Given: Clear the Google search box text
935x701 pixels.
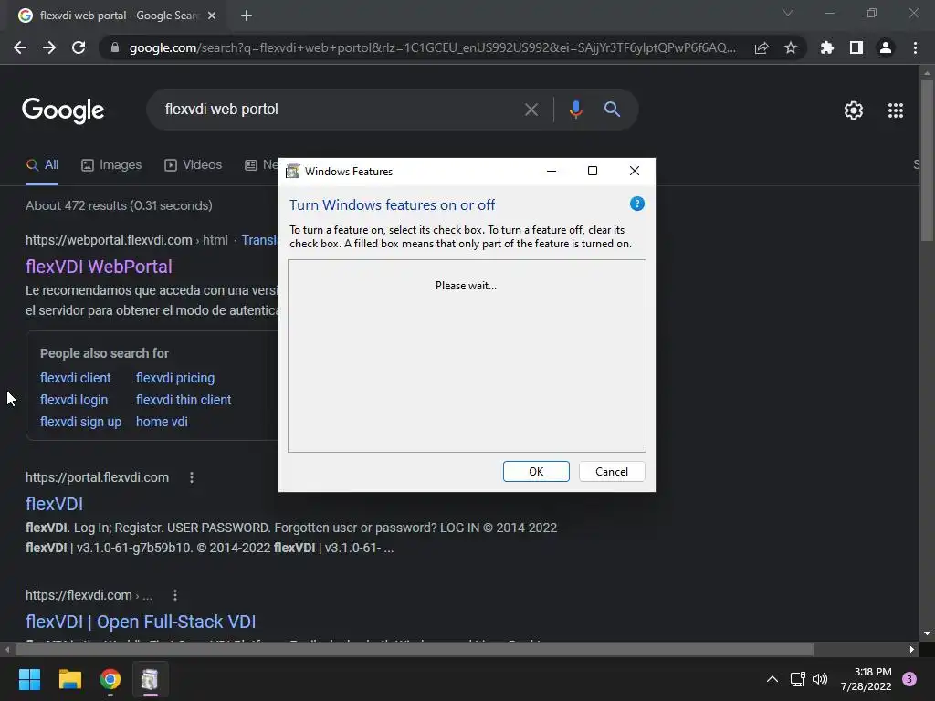Looking at the screenshot, I should click(x=531, y=110).
